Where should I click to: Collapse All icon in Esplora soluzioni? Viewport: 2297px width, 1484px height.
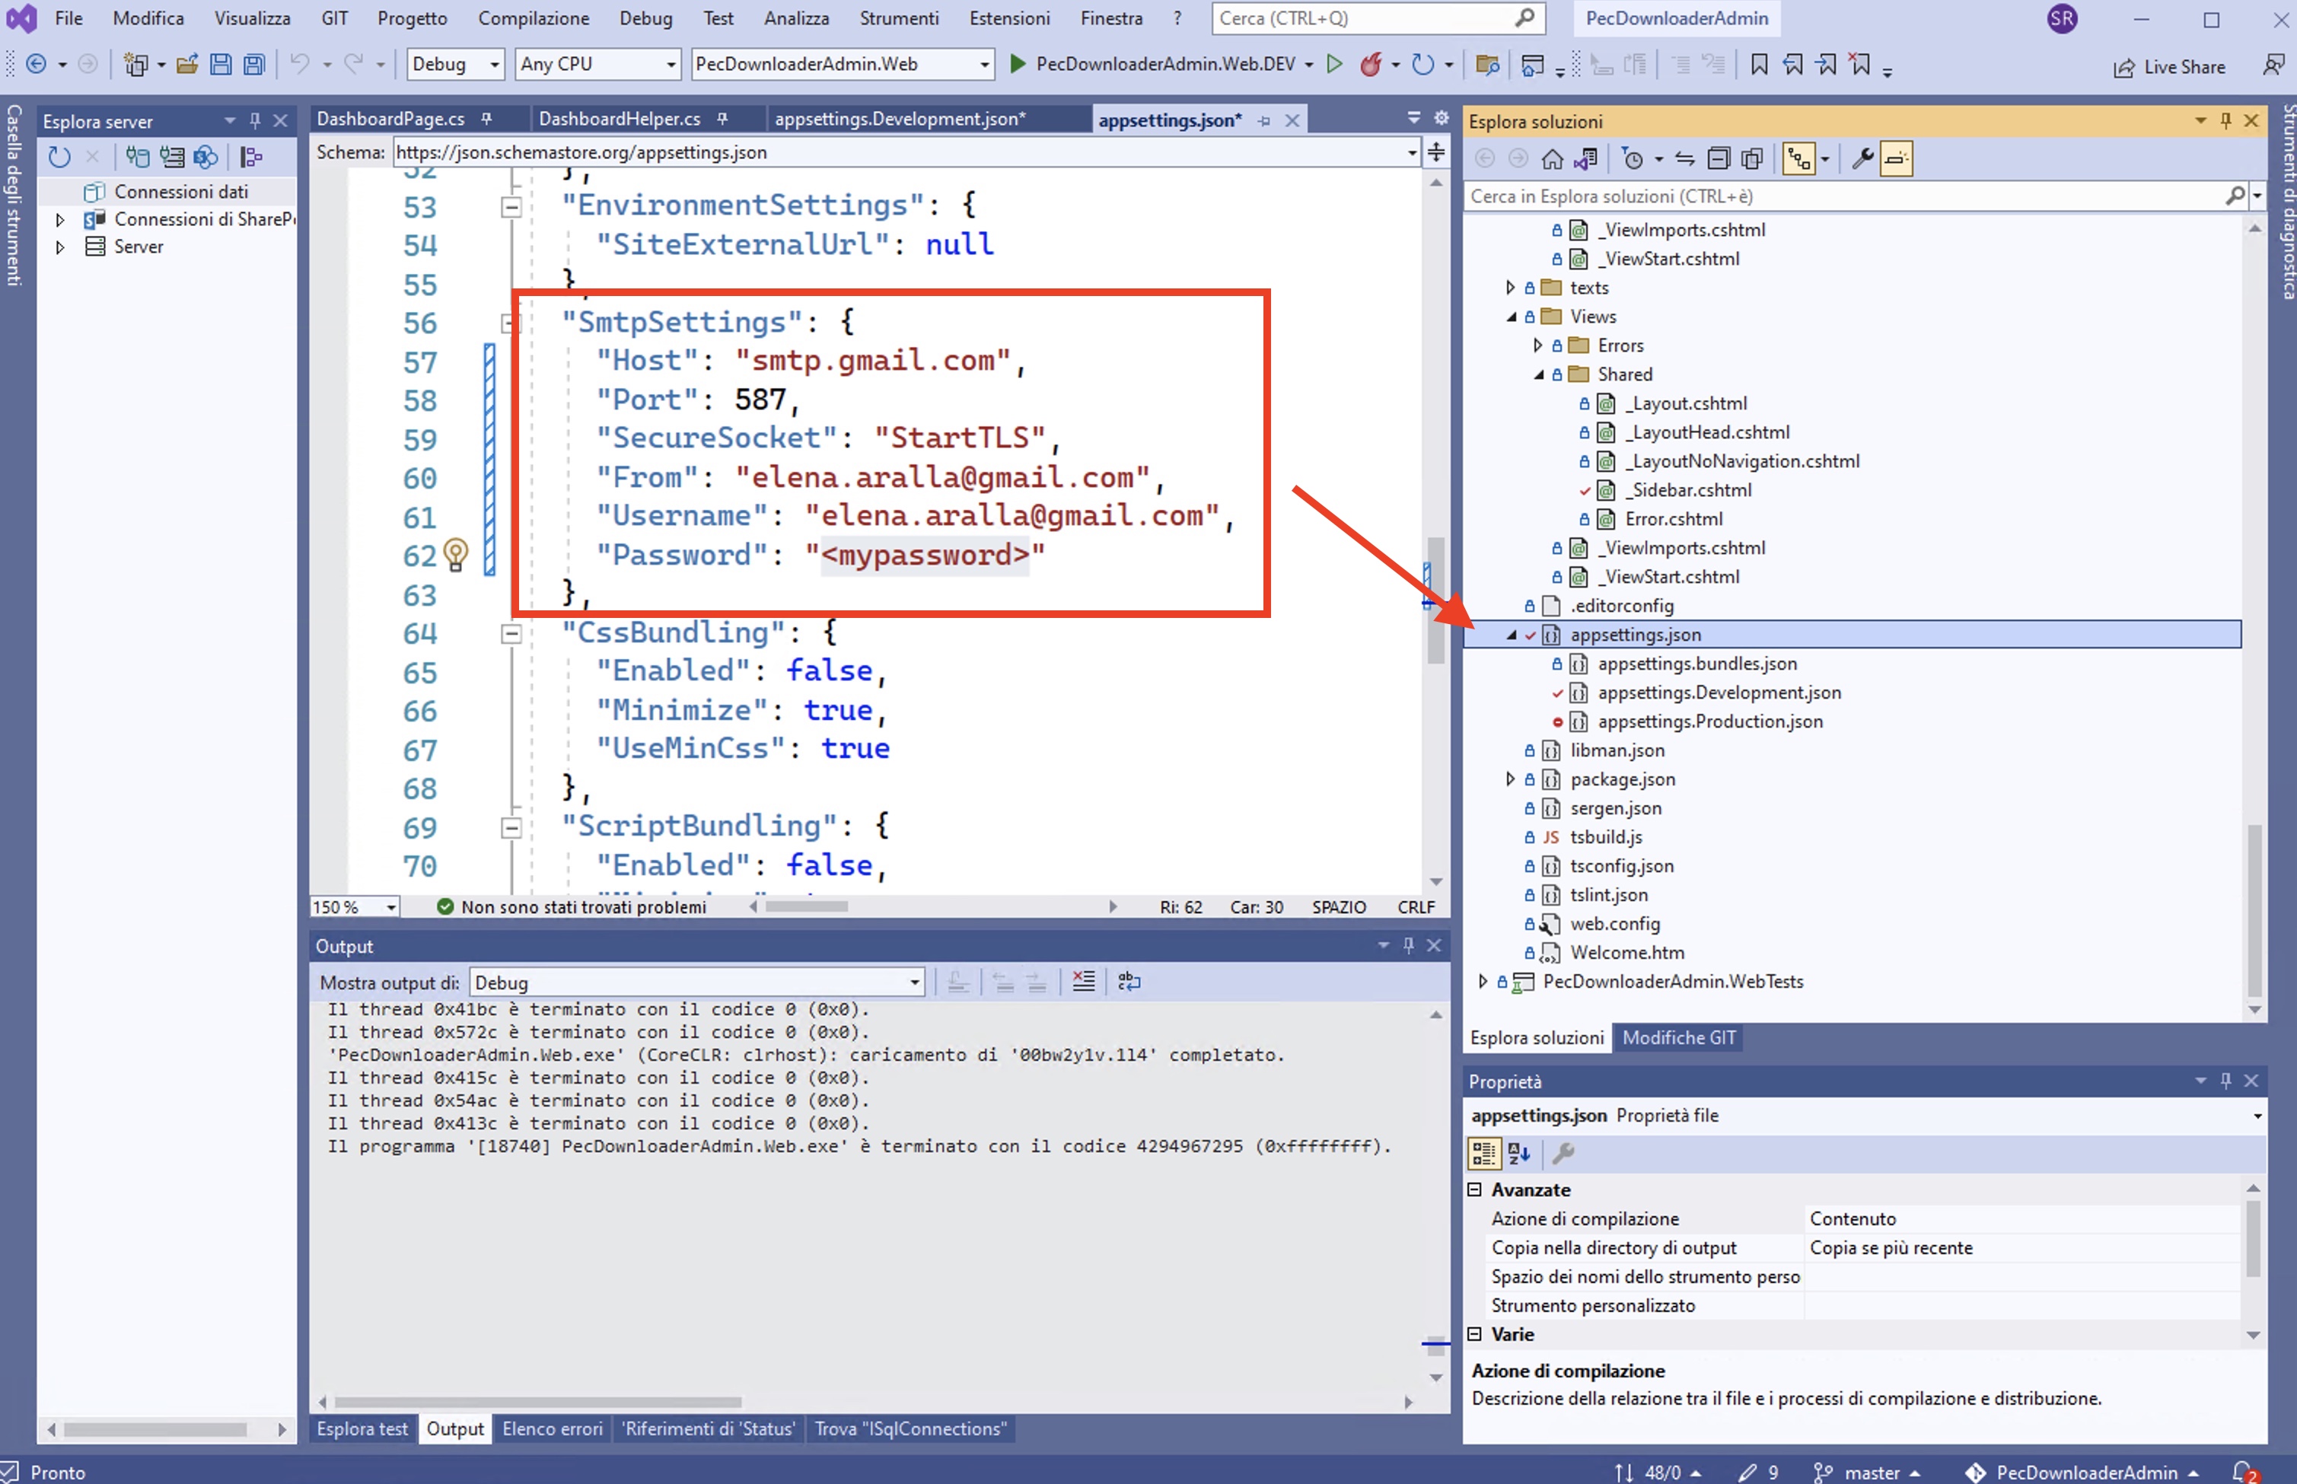tap(1719, 159)
